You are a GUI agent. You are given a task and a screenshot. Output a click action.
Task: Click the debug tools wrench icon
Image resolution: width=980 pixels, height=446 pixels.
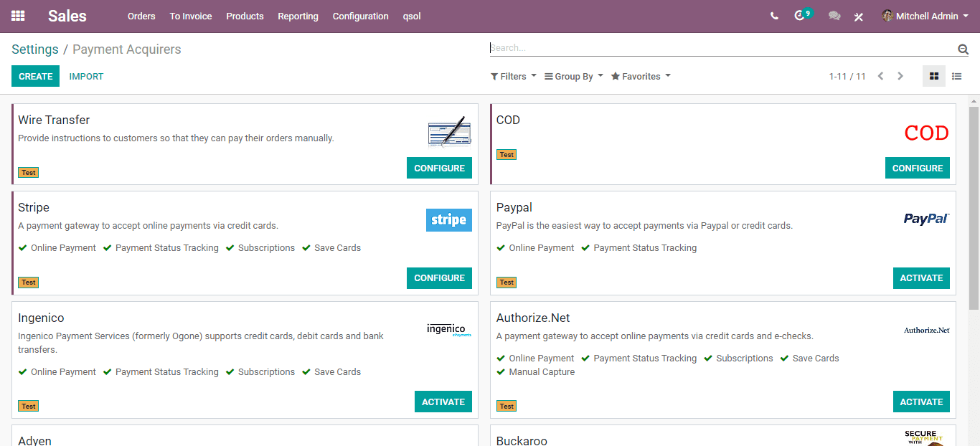(859, 16)
